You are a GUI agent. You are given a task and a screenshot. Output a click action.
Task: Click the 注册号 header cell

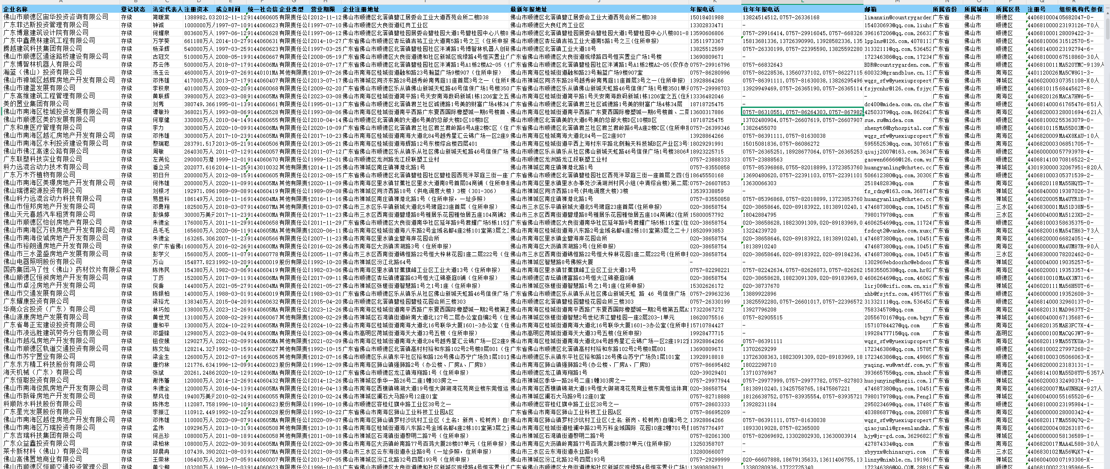click(1036, 9)
